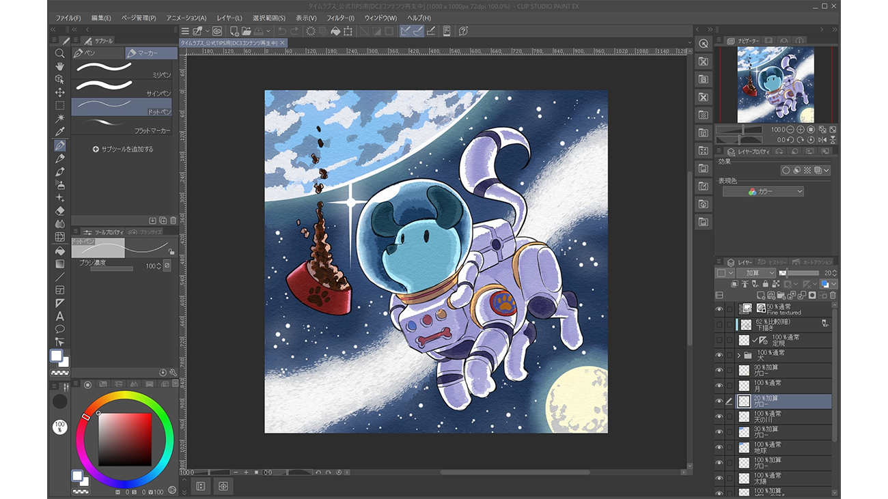This screenshot has width=888, height=499.
Task: Hide the Fine textured layer
Action: point(719,309)
